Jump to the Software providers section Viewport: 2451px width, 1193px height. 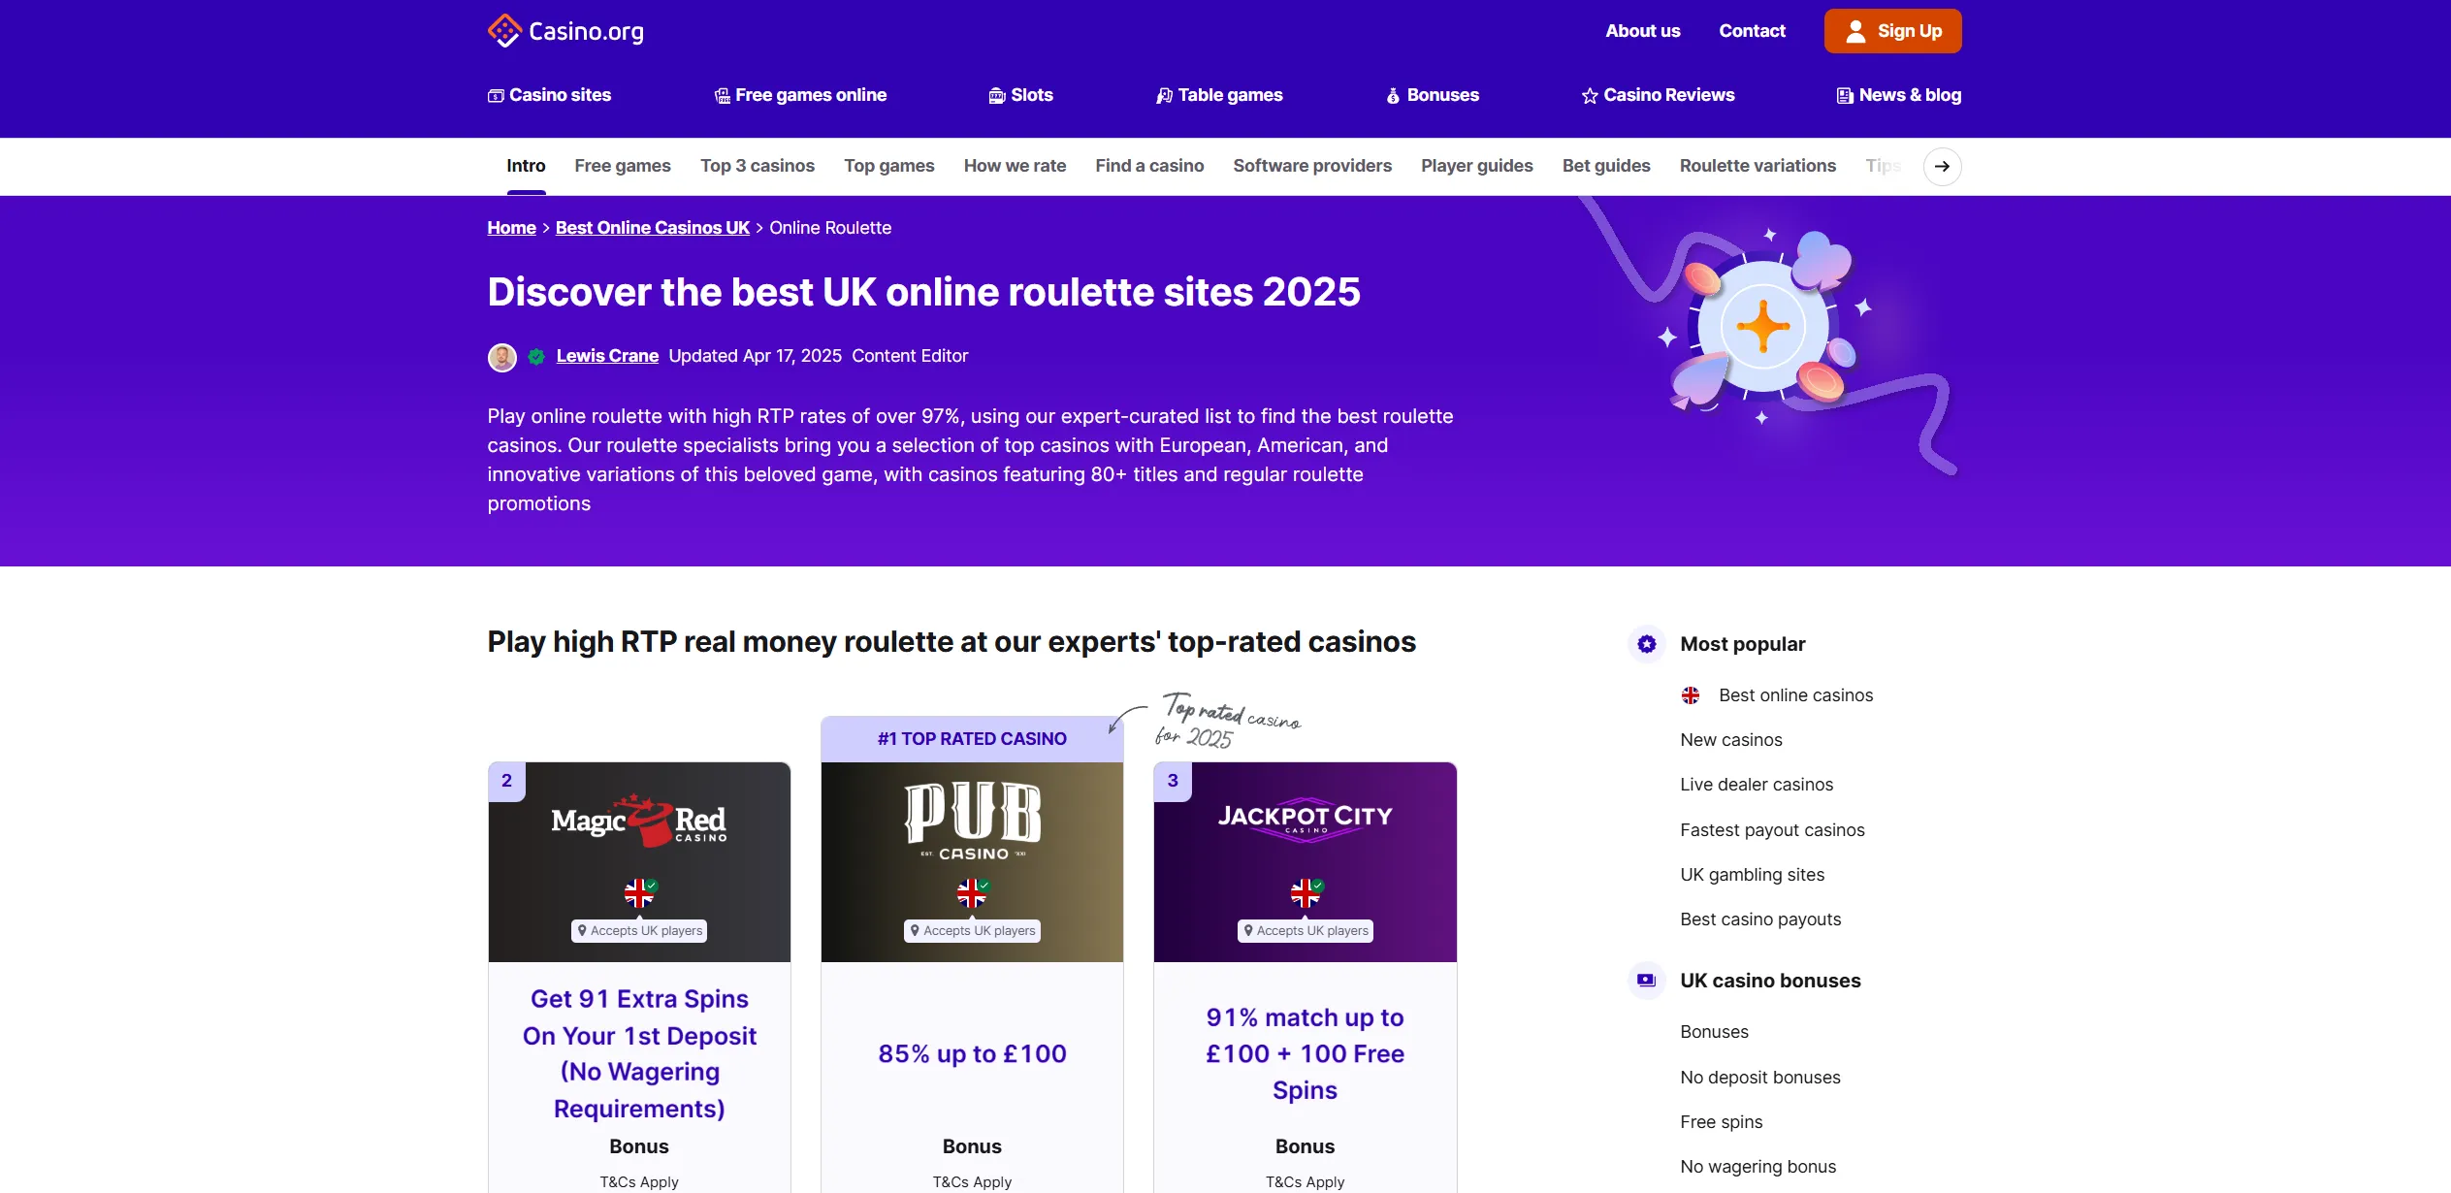[1312, 166]
